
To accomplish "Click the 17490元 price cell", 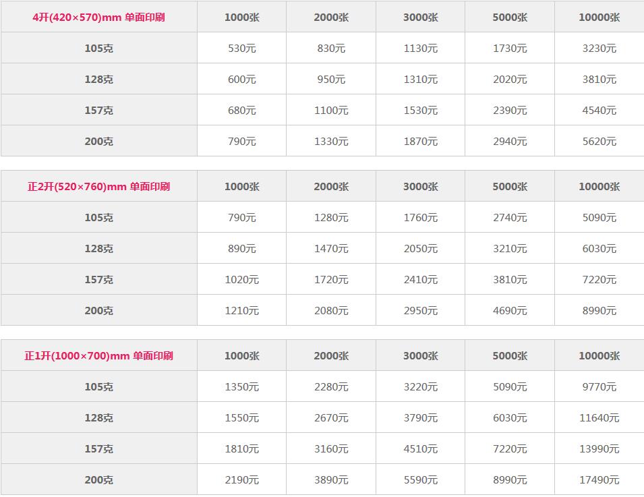I will [599, 479].
